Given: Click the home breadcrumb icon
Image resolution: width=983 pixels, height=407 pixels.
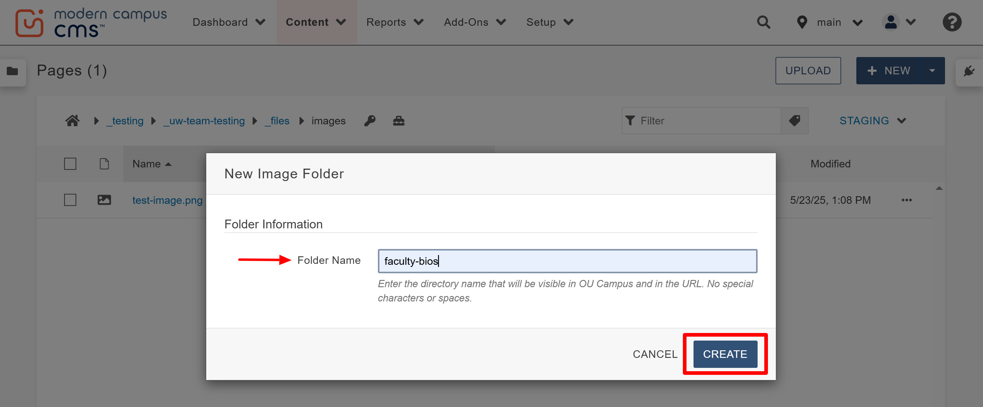Looking at the screenshot, I should [73, 120].
